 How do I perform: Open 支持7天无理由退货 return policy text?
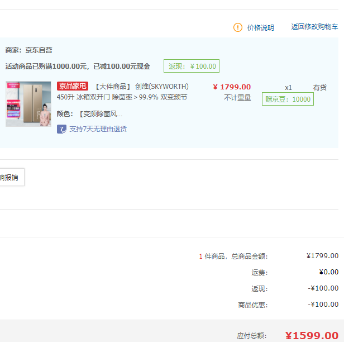click(98, 129)
